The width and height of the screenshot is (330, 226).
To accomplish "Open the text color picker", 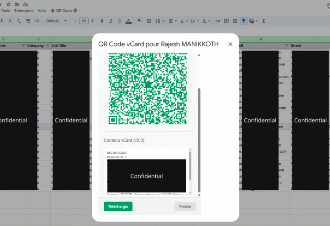I will click(x=128, y=21).
